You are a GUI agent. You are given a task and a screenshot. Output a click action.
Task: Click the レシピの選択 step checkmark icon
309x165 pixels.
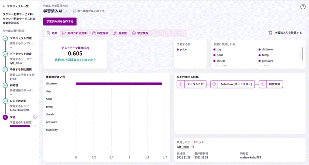point(5,101)
